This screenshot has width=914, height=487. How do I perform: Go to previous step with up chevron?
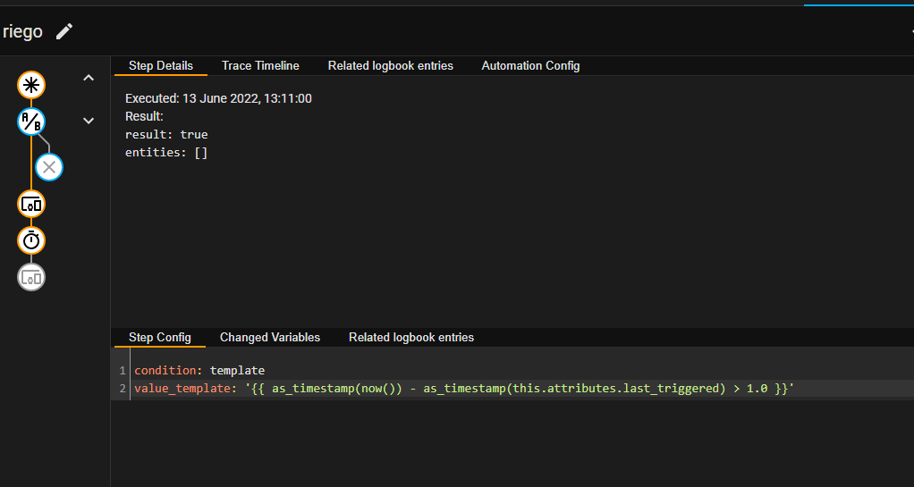[89, 78]
